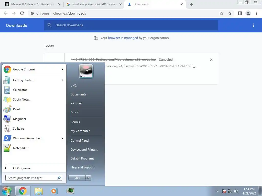The height and width of the screenshot is (196, 262).
Task: Select the Downloads tab
Action: (155, 4)
